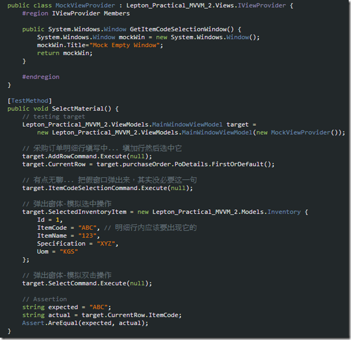The width and height of the screenshot is (351, 340).
Task: Click the 'string expected = "ABC";' line
Action: tap(66, 307)
